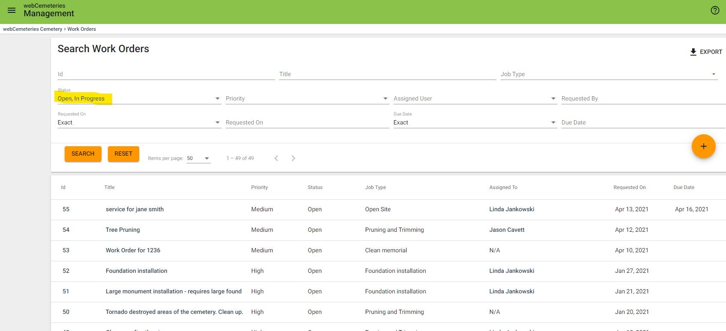The height and width of the screenshot is (331, 726).
Task: Go to previous page of results
Action: click(x=276, y=158)
